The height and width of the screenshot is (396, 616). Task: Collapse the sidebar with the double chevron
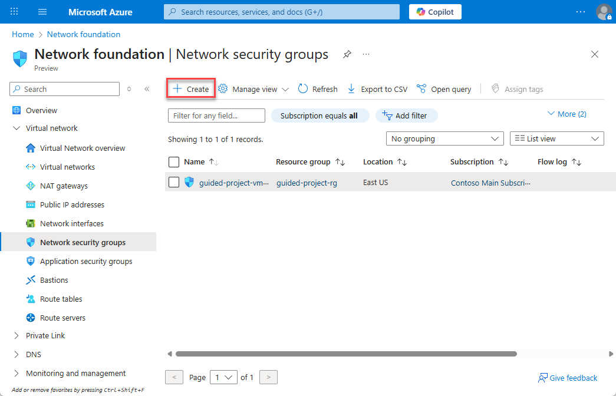[x=147, y=89]
